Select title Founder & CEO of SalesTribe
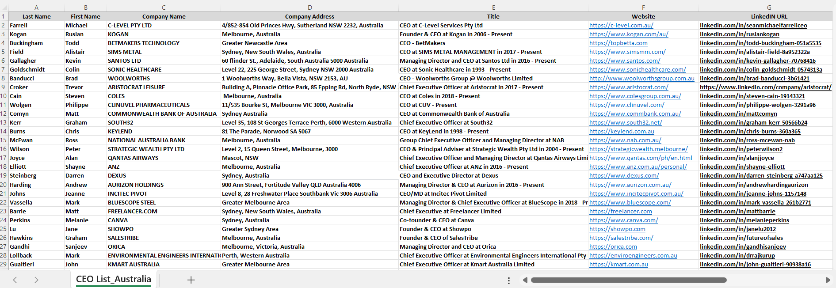Image resolution: width=836 pixels, height=288 pixels. pos(493,238)
